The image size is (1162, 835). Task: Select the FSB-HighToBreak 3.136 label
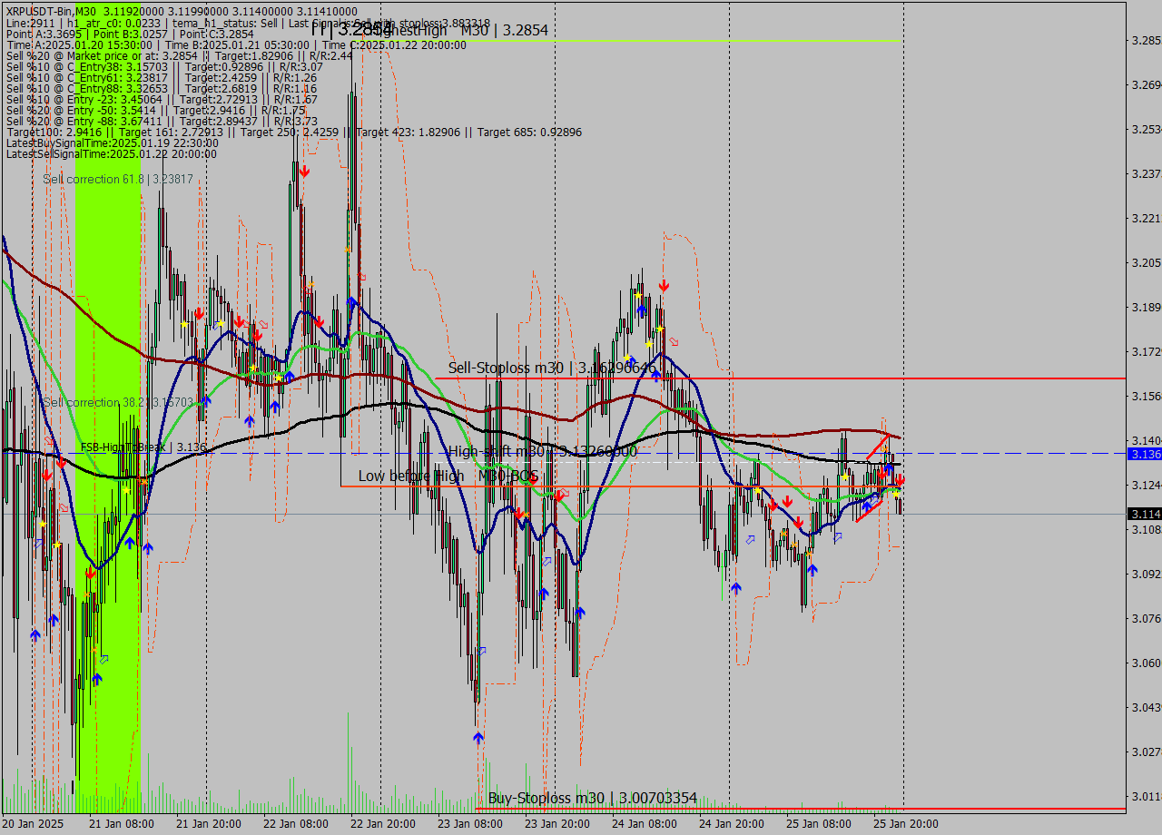tap(143, 447)
